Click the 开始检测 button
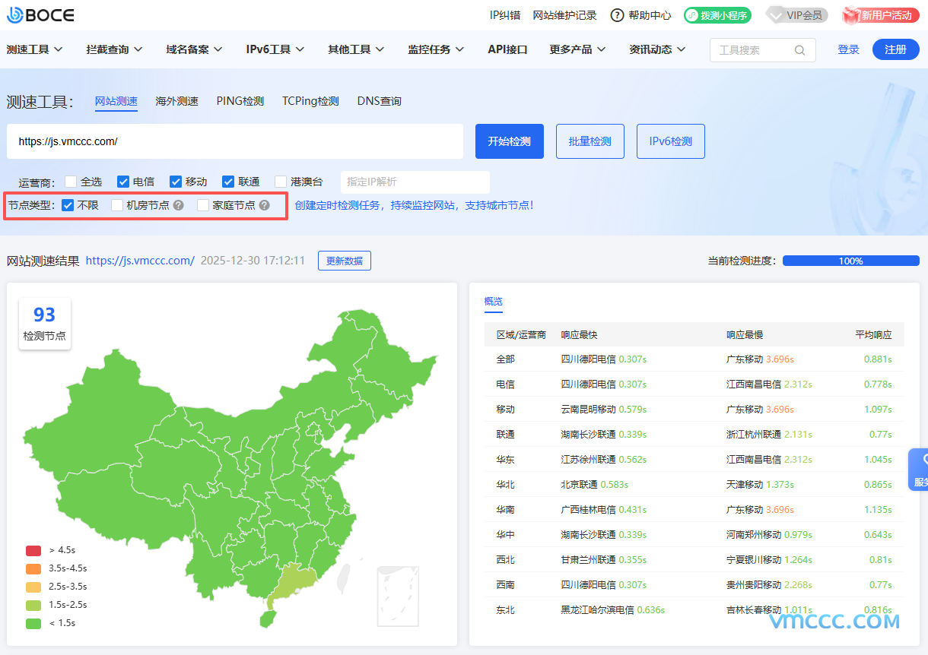The width and height of the screenshot is (928, 655). tap(509, 141)
